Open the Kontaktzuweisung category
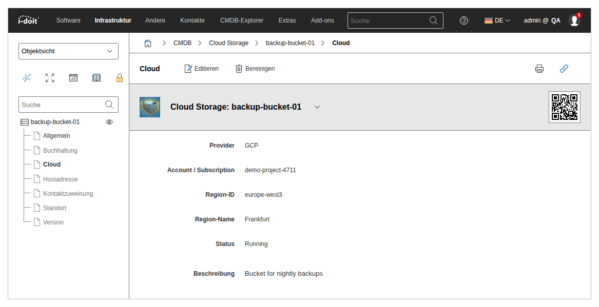The width and height of the screenshot is (599, 307). 68,193
